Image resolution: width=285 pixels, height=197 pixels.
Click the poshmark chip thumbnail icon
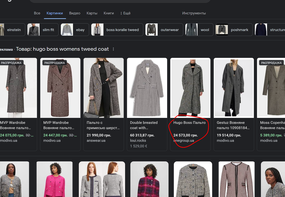(222, 30)
